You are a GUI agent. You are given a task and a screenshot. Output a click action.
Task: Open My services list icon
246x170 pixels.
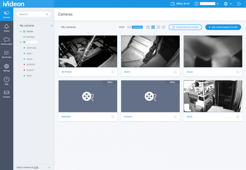6,54
